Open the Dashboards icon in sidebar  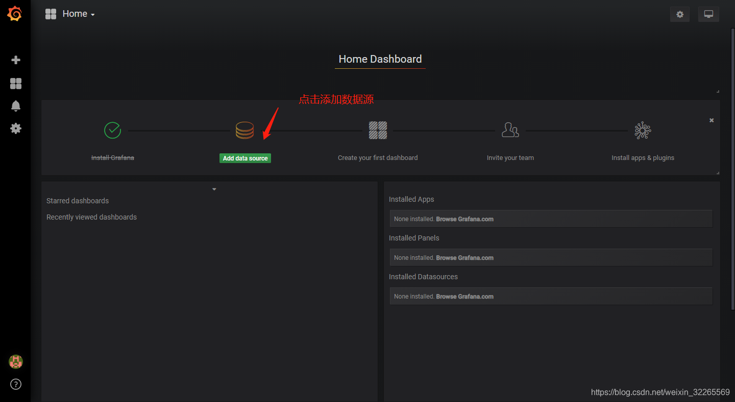coord(16,84)
